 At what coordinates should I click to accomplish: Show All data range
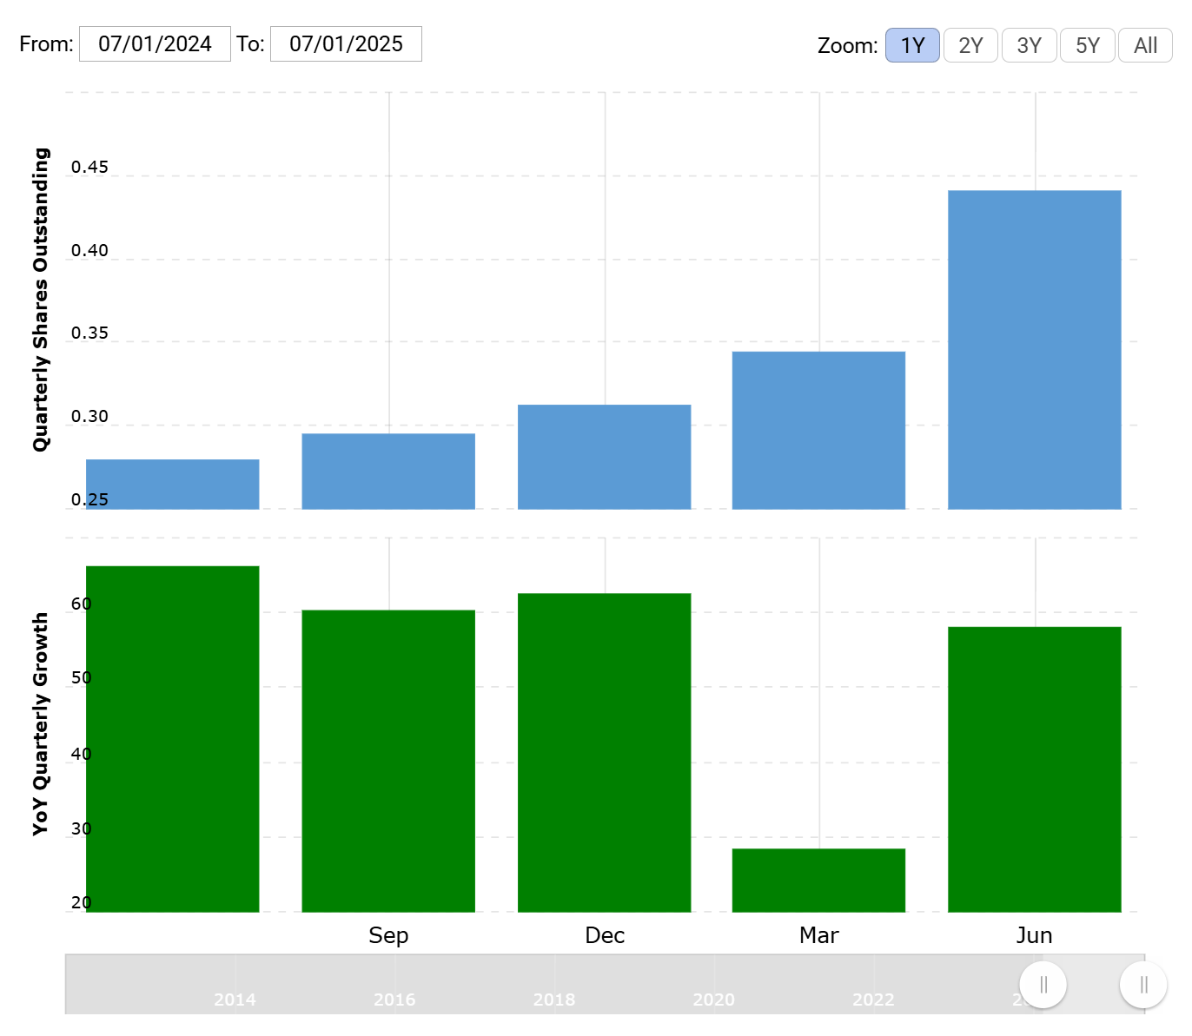click(x=1145, y=45)
